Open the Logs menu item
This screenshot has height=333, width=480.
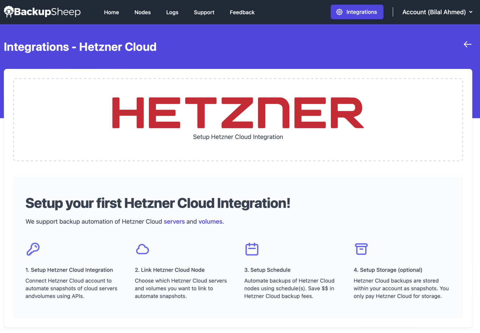172,12
